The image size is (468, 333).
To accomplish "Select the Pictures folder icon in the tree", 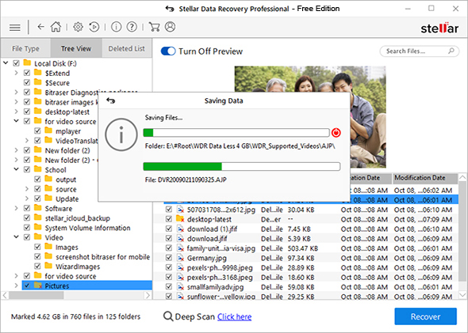I will [38, 286].
